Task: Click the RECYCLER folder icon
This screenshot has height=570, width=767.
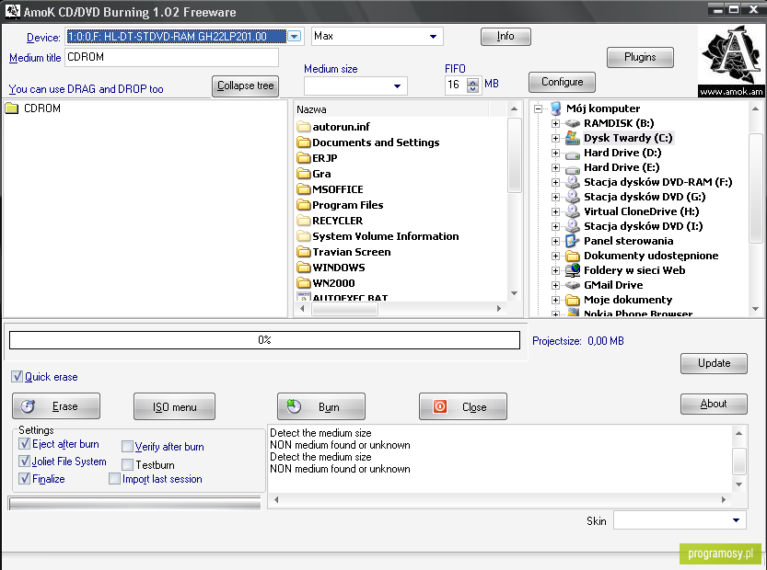Action: [304, 221]
